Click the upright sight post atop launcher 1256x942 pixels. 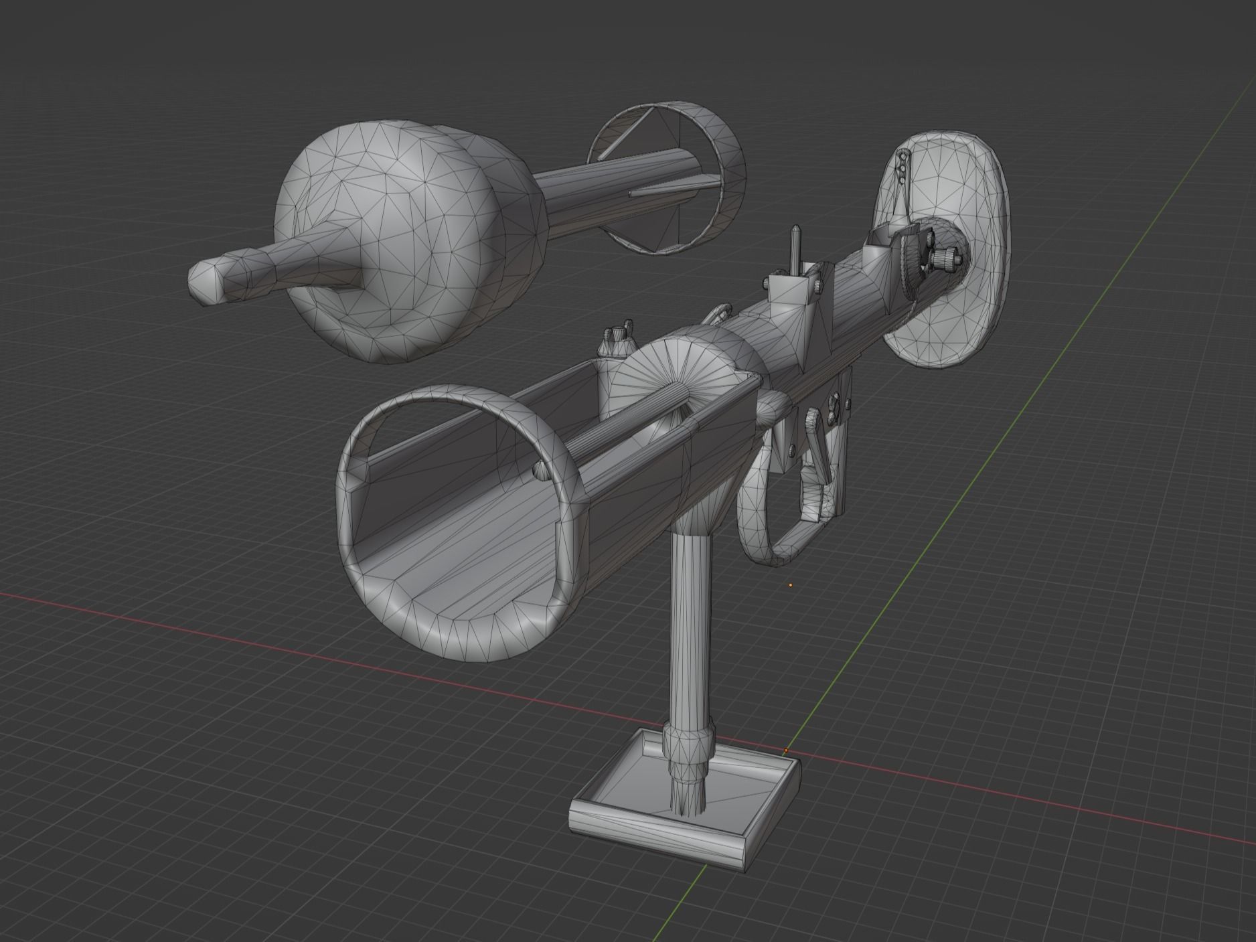tap(794, 250)
